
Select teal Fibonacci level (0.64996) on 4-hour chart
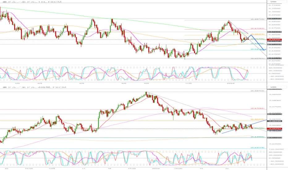click(257, 137)
